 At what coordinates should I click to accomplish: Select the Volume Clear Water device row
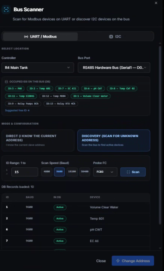(76, 207)
